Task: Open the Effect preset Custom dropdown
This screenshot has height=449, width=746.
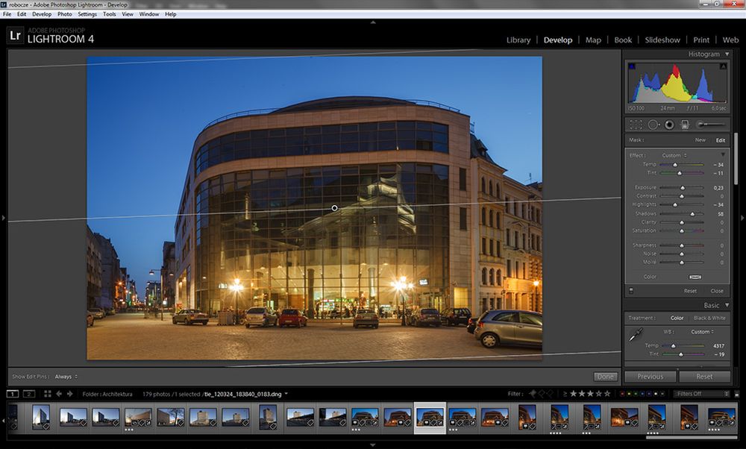Action: pos(674,156)
